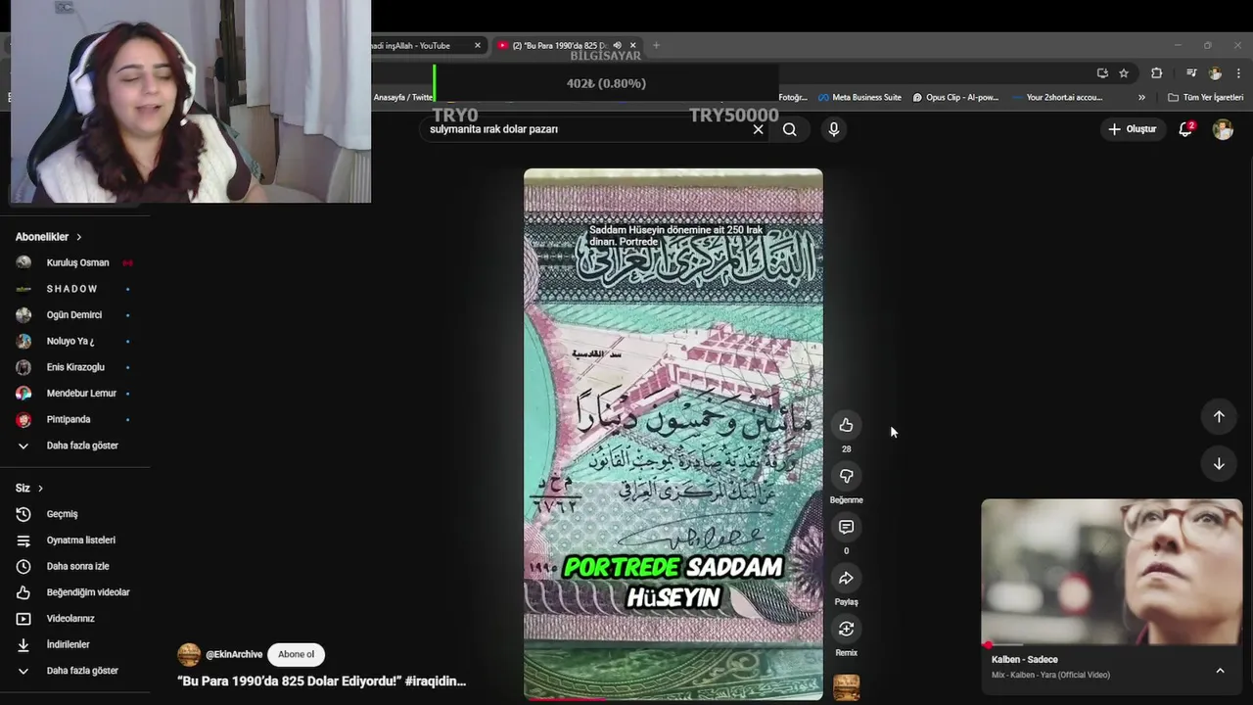
Task: Close the "Bu Para 1990'da 825" tab
Action: (x=632, y=45)
